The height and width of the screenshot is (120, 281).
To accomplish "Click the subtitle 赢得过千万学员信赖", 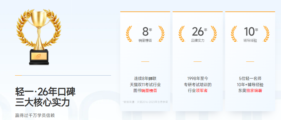I will point(35,115).
